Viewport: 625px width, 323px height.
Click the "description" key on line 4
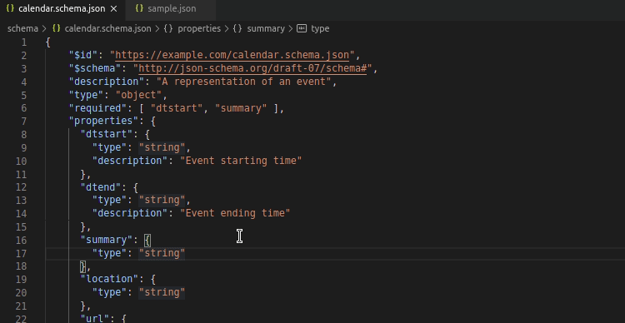pos(106,82)
